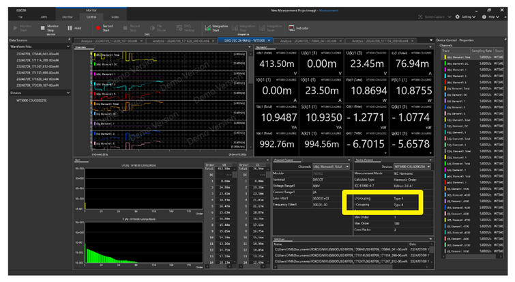Open the Setting dropdown menu
The height and width of the screenshot is (282, 515).
[474, 17]
